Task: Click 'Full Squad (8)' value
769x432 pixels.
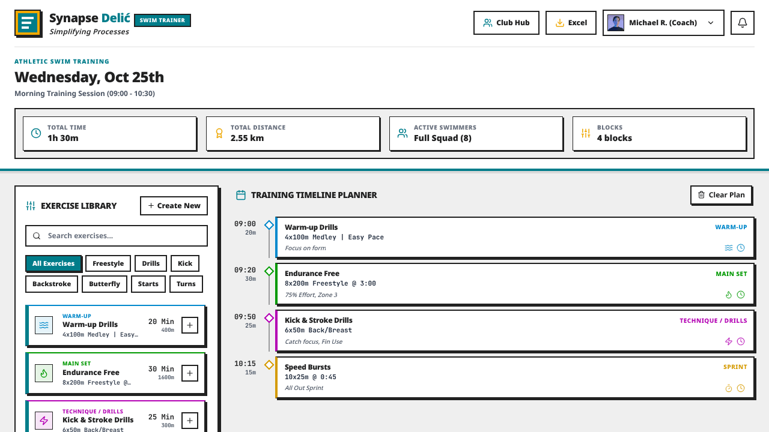Action: [x=443, y=138]
